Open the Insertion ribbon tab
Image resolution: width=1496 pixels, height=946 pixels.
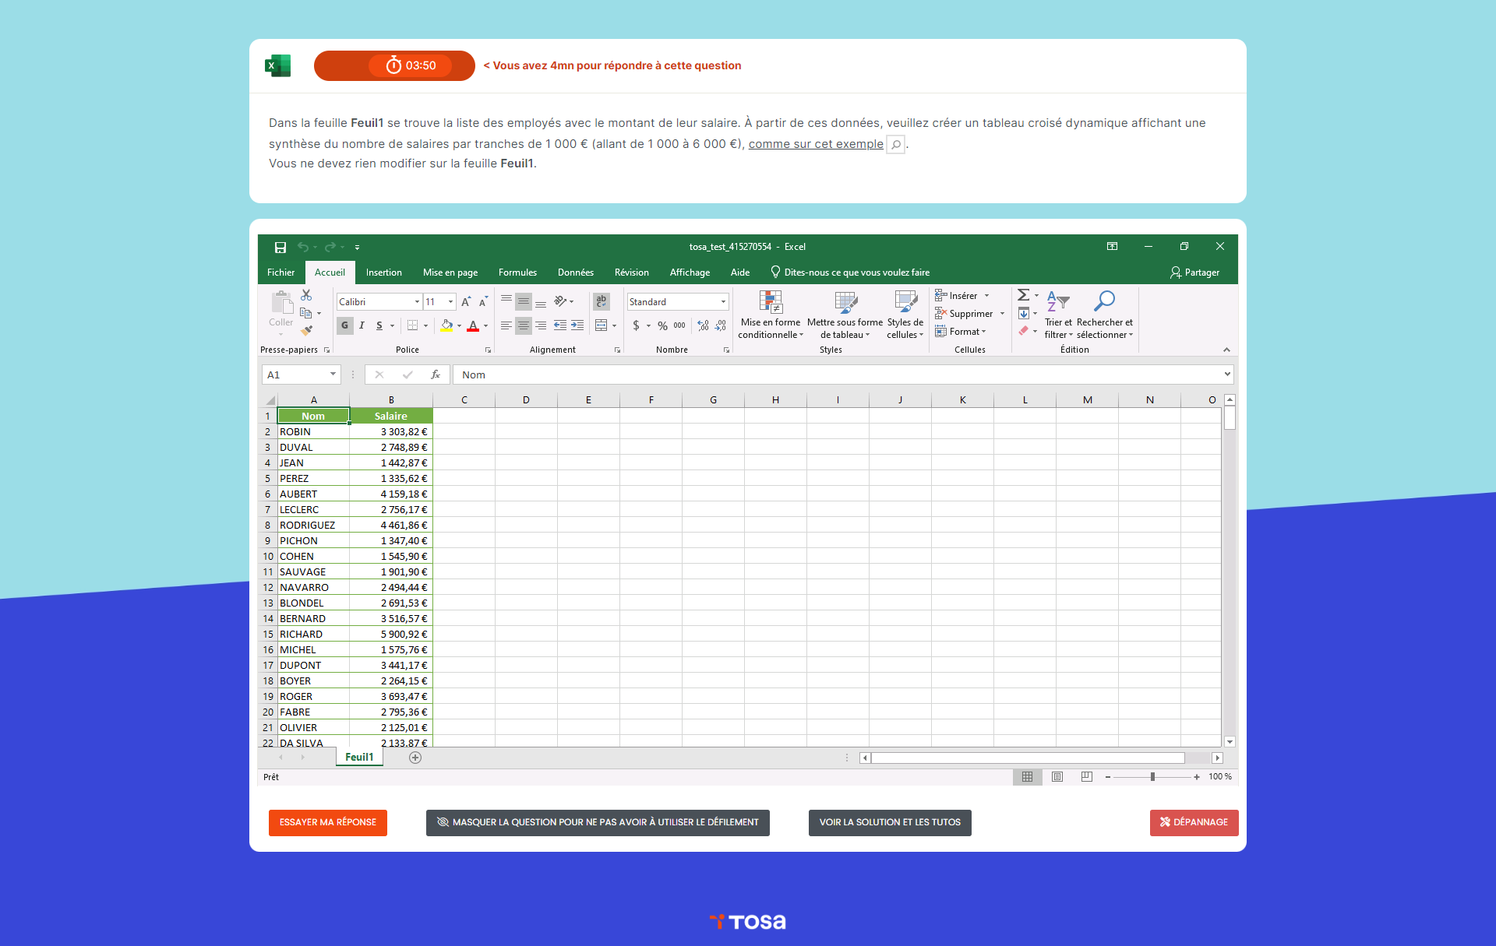(x=383, y=273)
